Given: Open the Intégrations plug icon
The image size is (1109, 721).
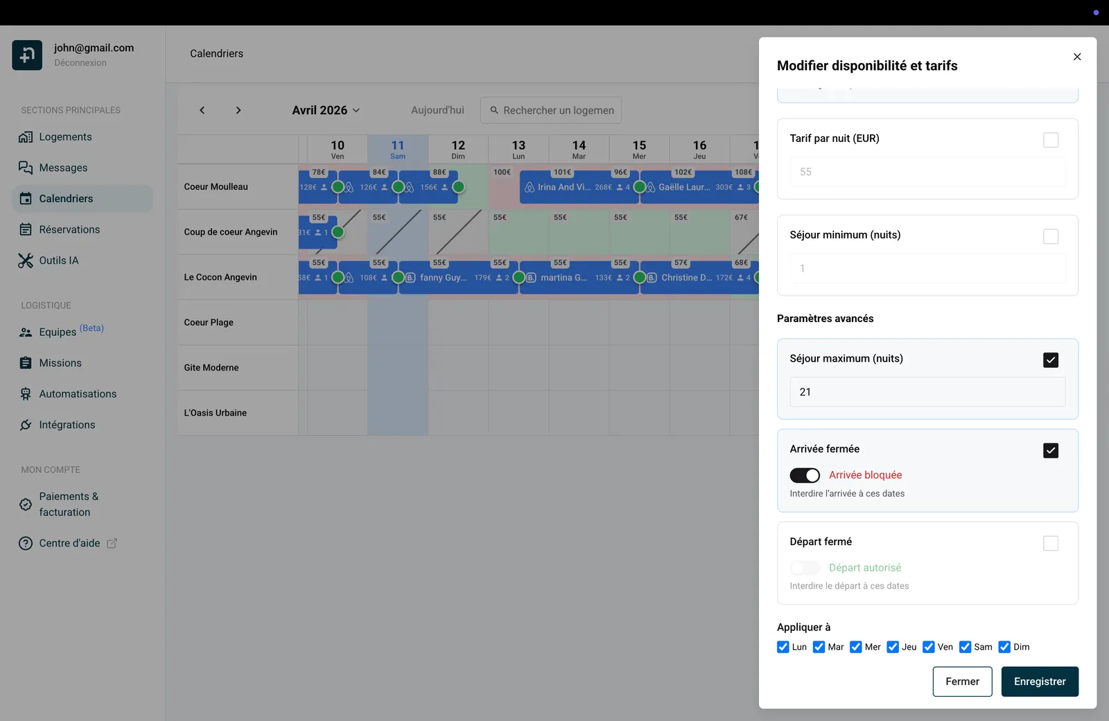Looking at the screenshot, I should click(x=26, y=425).
